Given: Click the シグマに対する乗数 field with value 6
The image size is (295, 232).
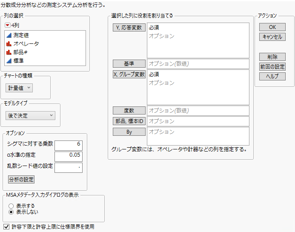Looking at the screenshot, I should coord(69,146).
